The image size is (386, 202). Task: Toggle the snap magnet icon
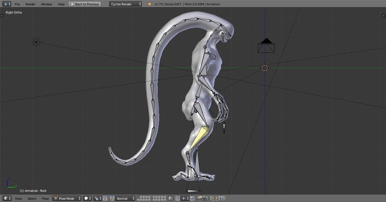pyautogui.click(x=177, y=198)
